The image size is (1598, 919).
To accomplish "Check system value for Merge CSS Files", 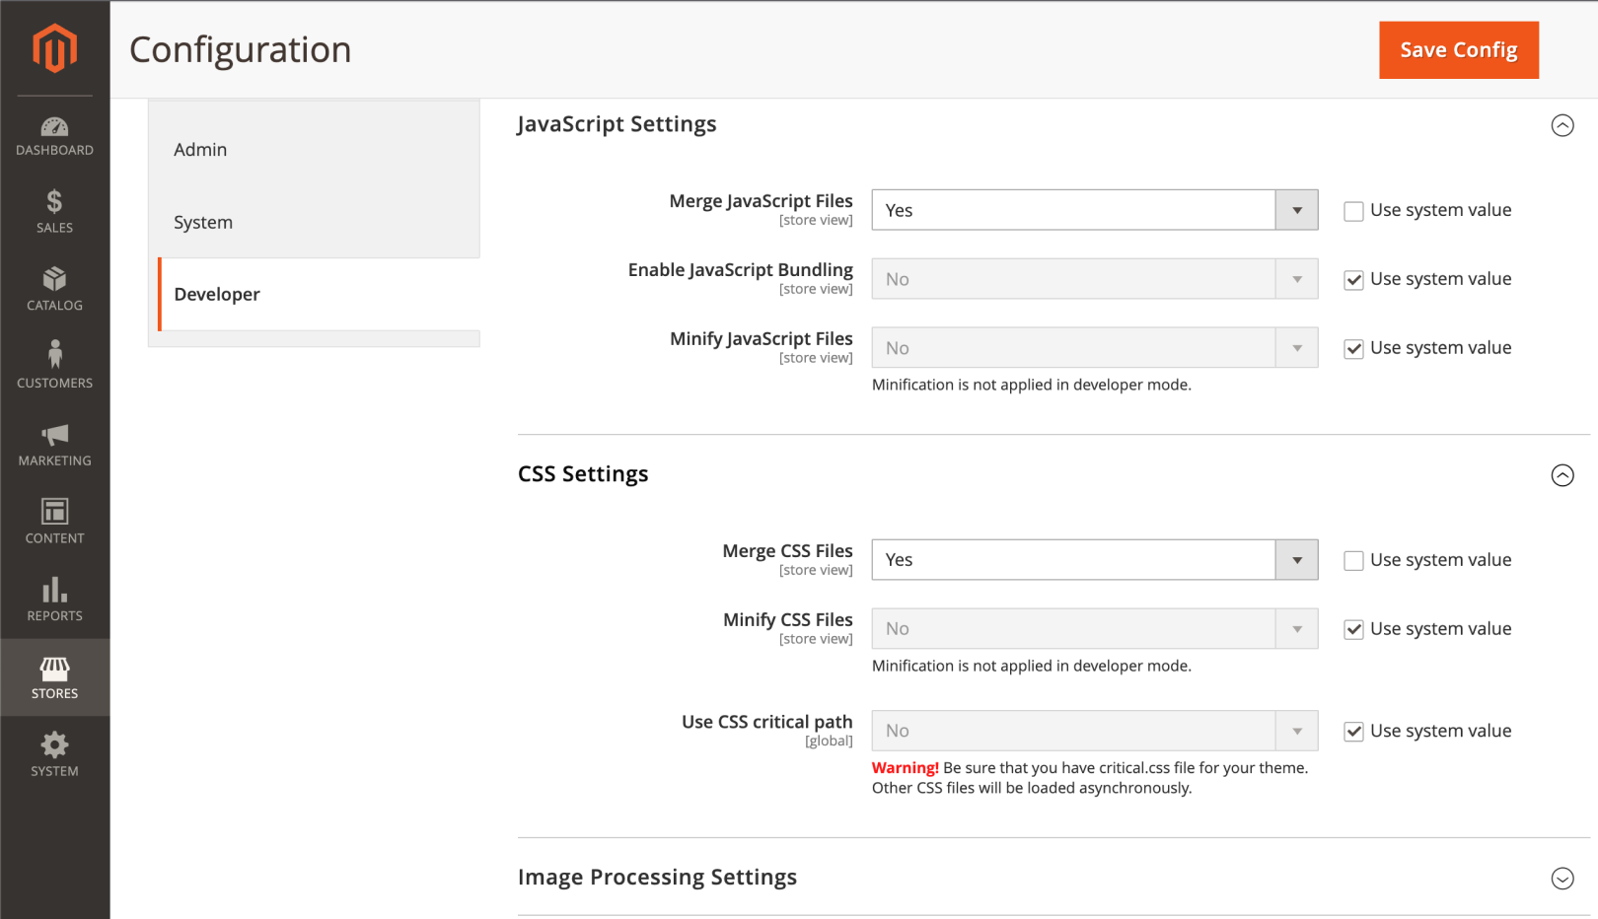I will click(x=1353, y=561).
